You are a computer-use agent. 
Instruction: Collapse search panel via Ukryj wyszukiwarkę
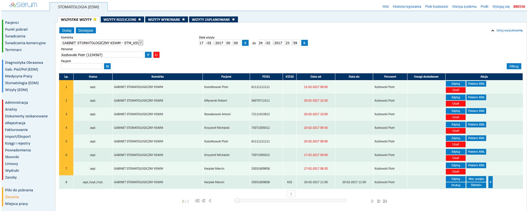(x=509, y=30)
